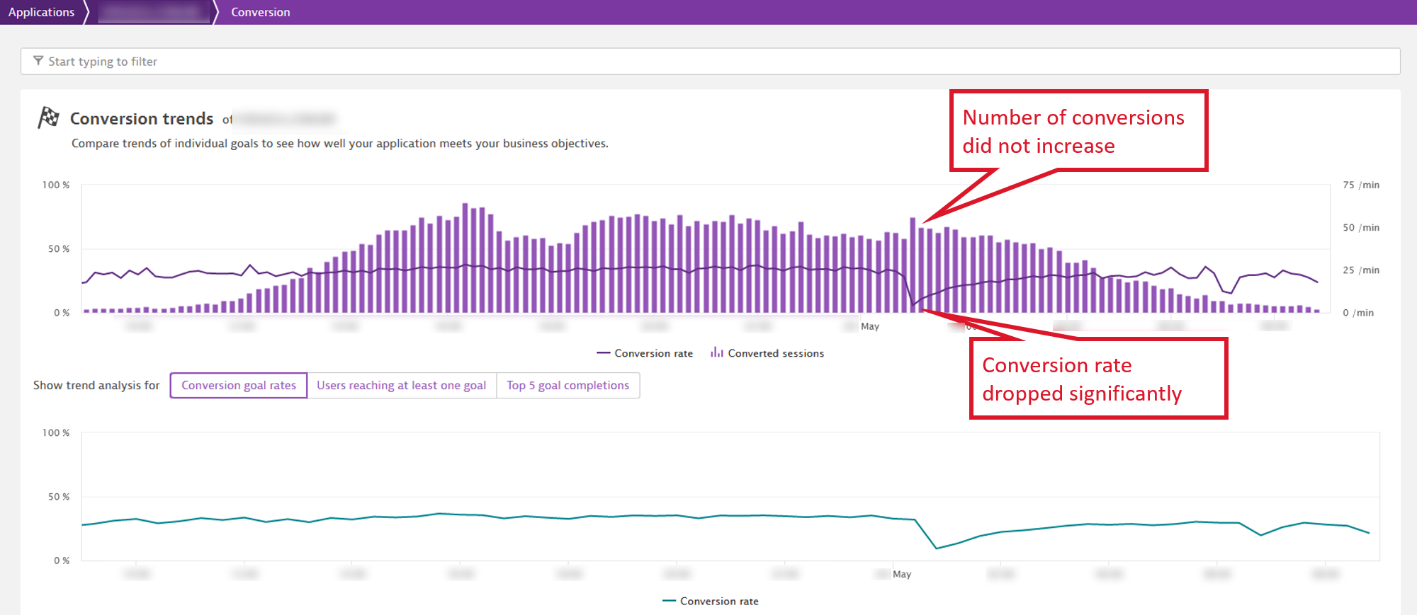Toggle the bottom chart's Conversion rate legend label
The height and width of the screenshot is (615, 1417).
click(719, 601)
